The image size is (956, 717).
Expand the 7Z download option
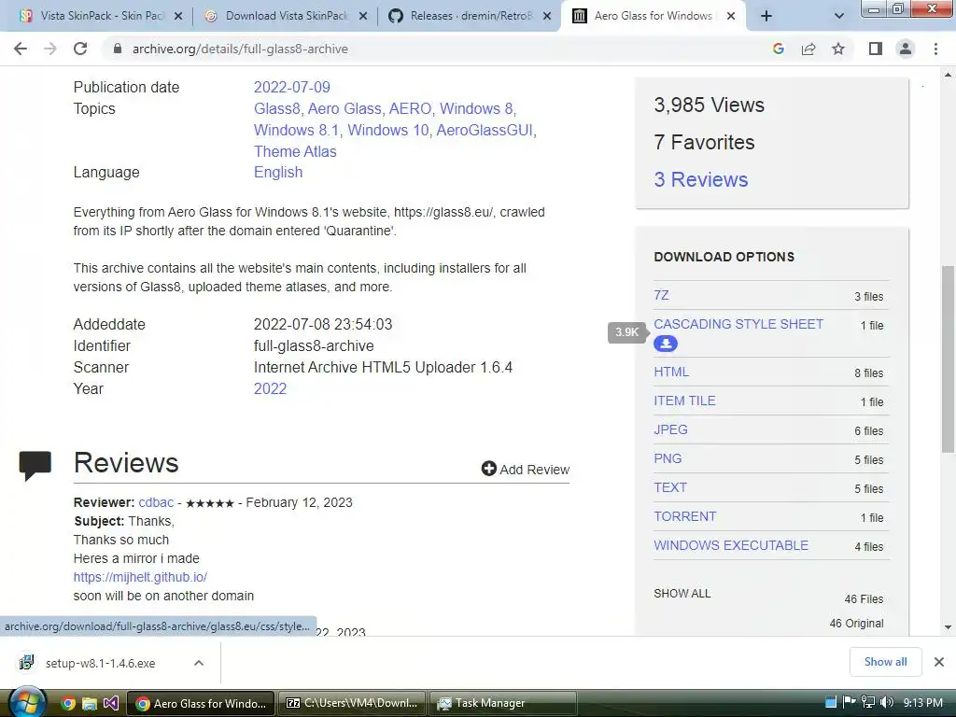tap(661, 296)
